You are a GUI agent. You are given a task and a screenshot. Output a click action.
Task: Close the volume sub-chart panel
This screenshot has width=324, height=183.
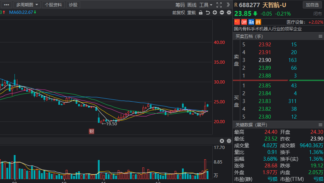[222, 141]
